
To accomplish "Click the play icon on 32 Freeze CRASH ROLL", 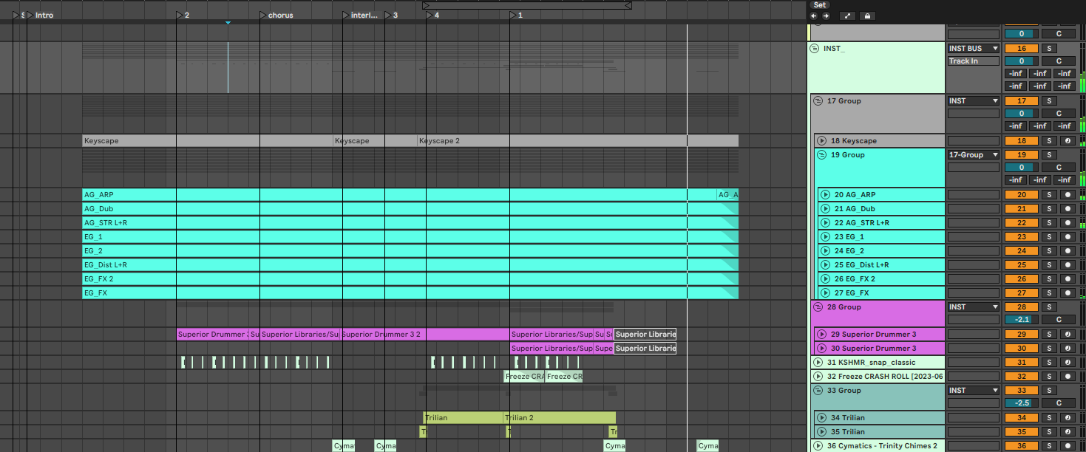I will (x=818, y=377).
